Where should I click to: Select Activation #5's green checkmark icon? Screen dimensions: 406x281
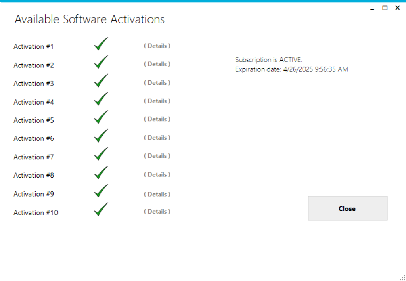[x=100, y=117]
